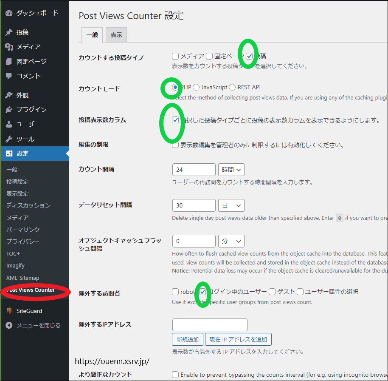Click the メニューを閉じる collapse button

pyautogui.click(x=35, y=325)
